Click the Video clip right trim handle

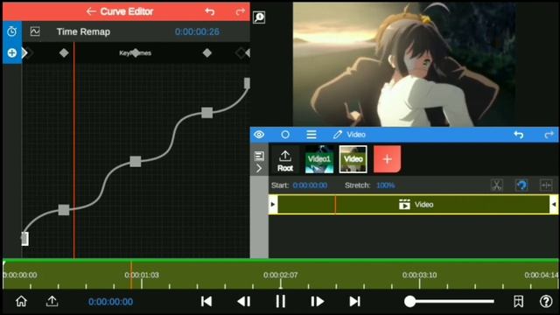[554, 205]
